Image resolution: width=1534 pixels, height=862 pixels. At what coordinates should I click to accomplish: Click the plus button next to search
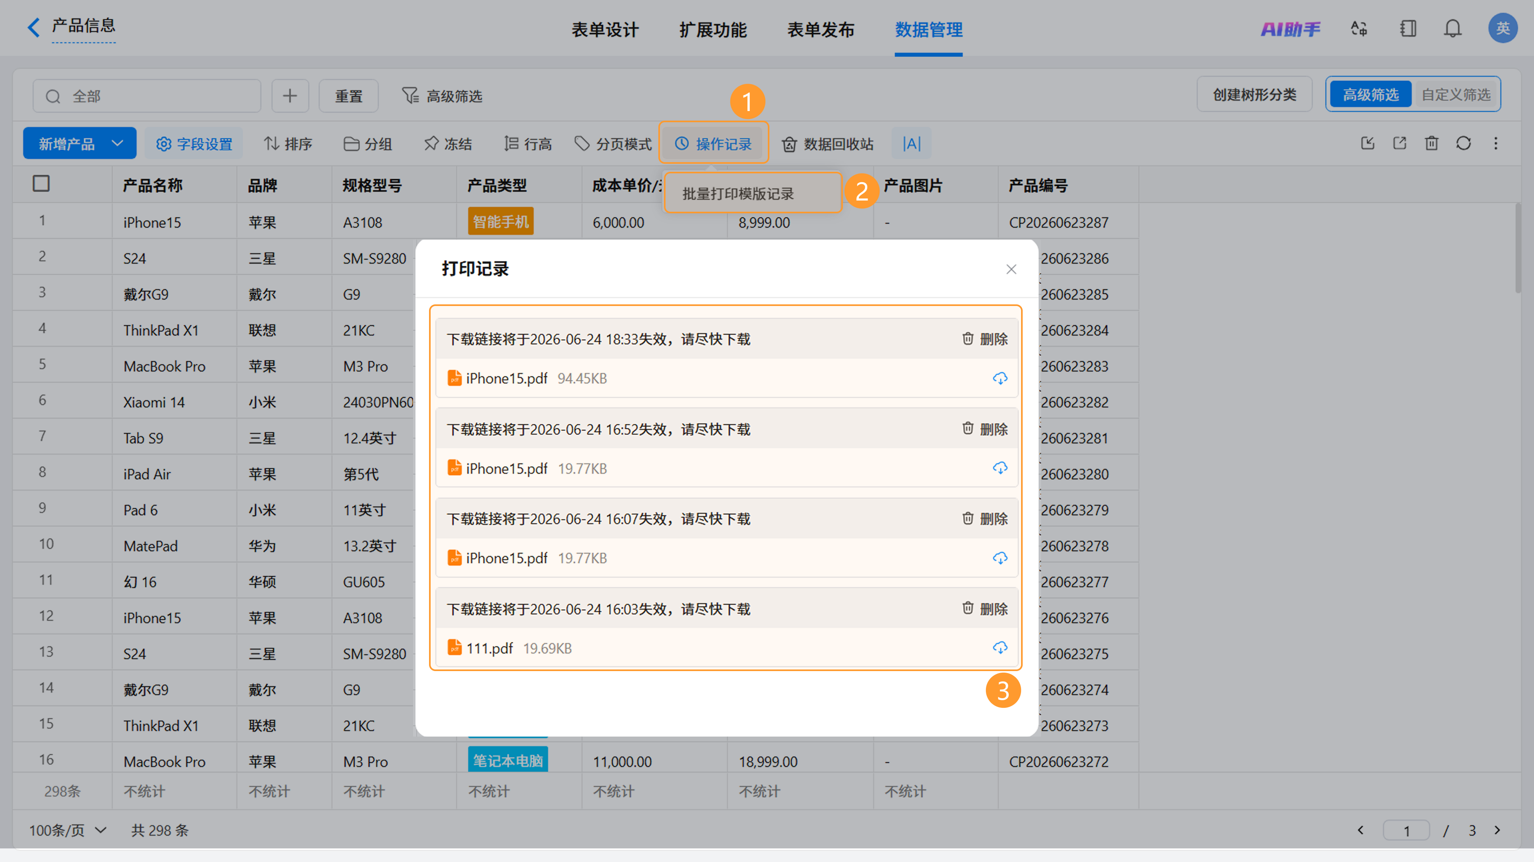tap(290, 96)
